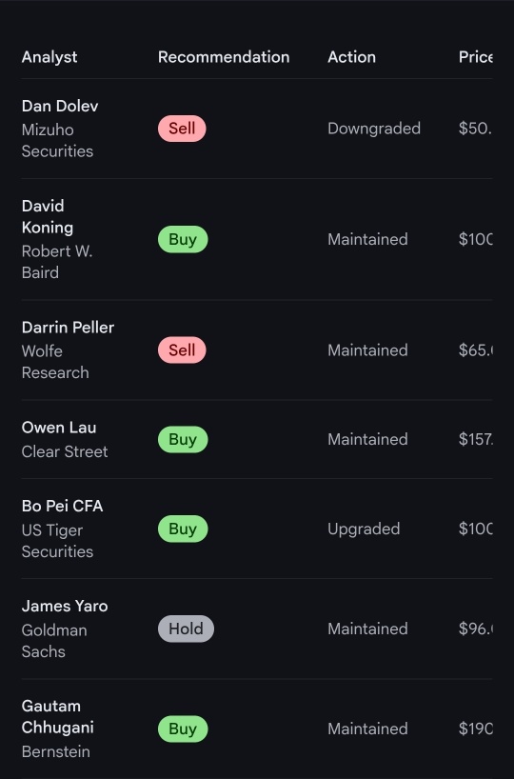Open James Yaro analyst entry

click(65, 606)
